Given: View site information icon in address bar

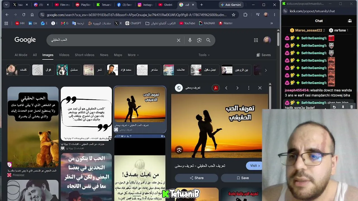Looking at the screenshot, I should tap(42, 15).
